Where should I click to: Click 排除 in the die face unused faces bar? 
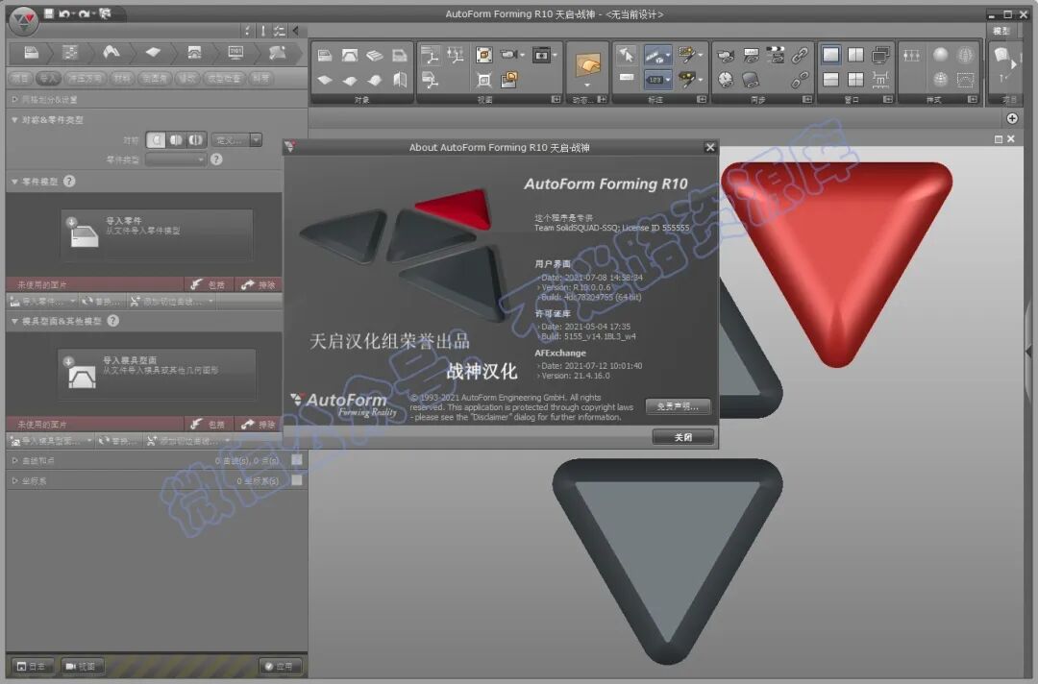click(259, 424)
